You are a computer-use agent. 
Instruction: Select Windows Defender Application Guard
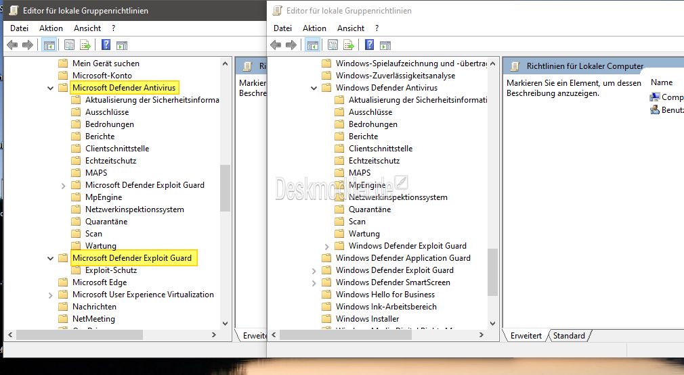pyautogui.click(x=403, y=258)
